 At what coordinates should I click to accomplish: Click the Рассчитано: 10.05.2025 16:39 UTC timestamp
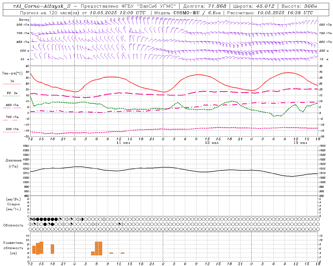pyautogui.click(x=270, y=13)
